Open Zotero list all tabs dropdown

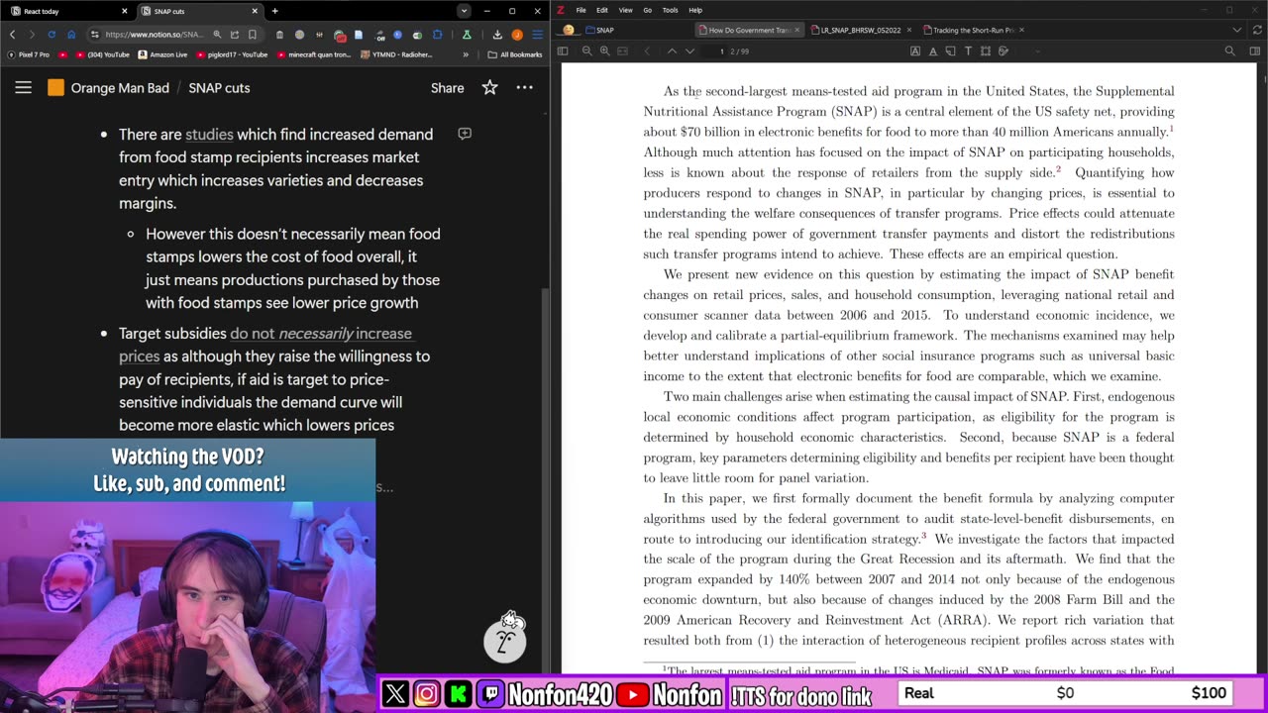pos(1236,30)
